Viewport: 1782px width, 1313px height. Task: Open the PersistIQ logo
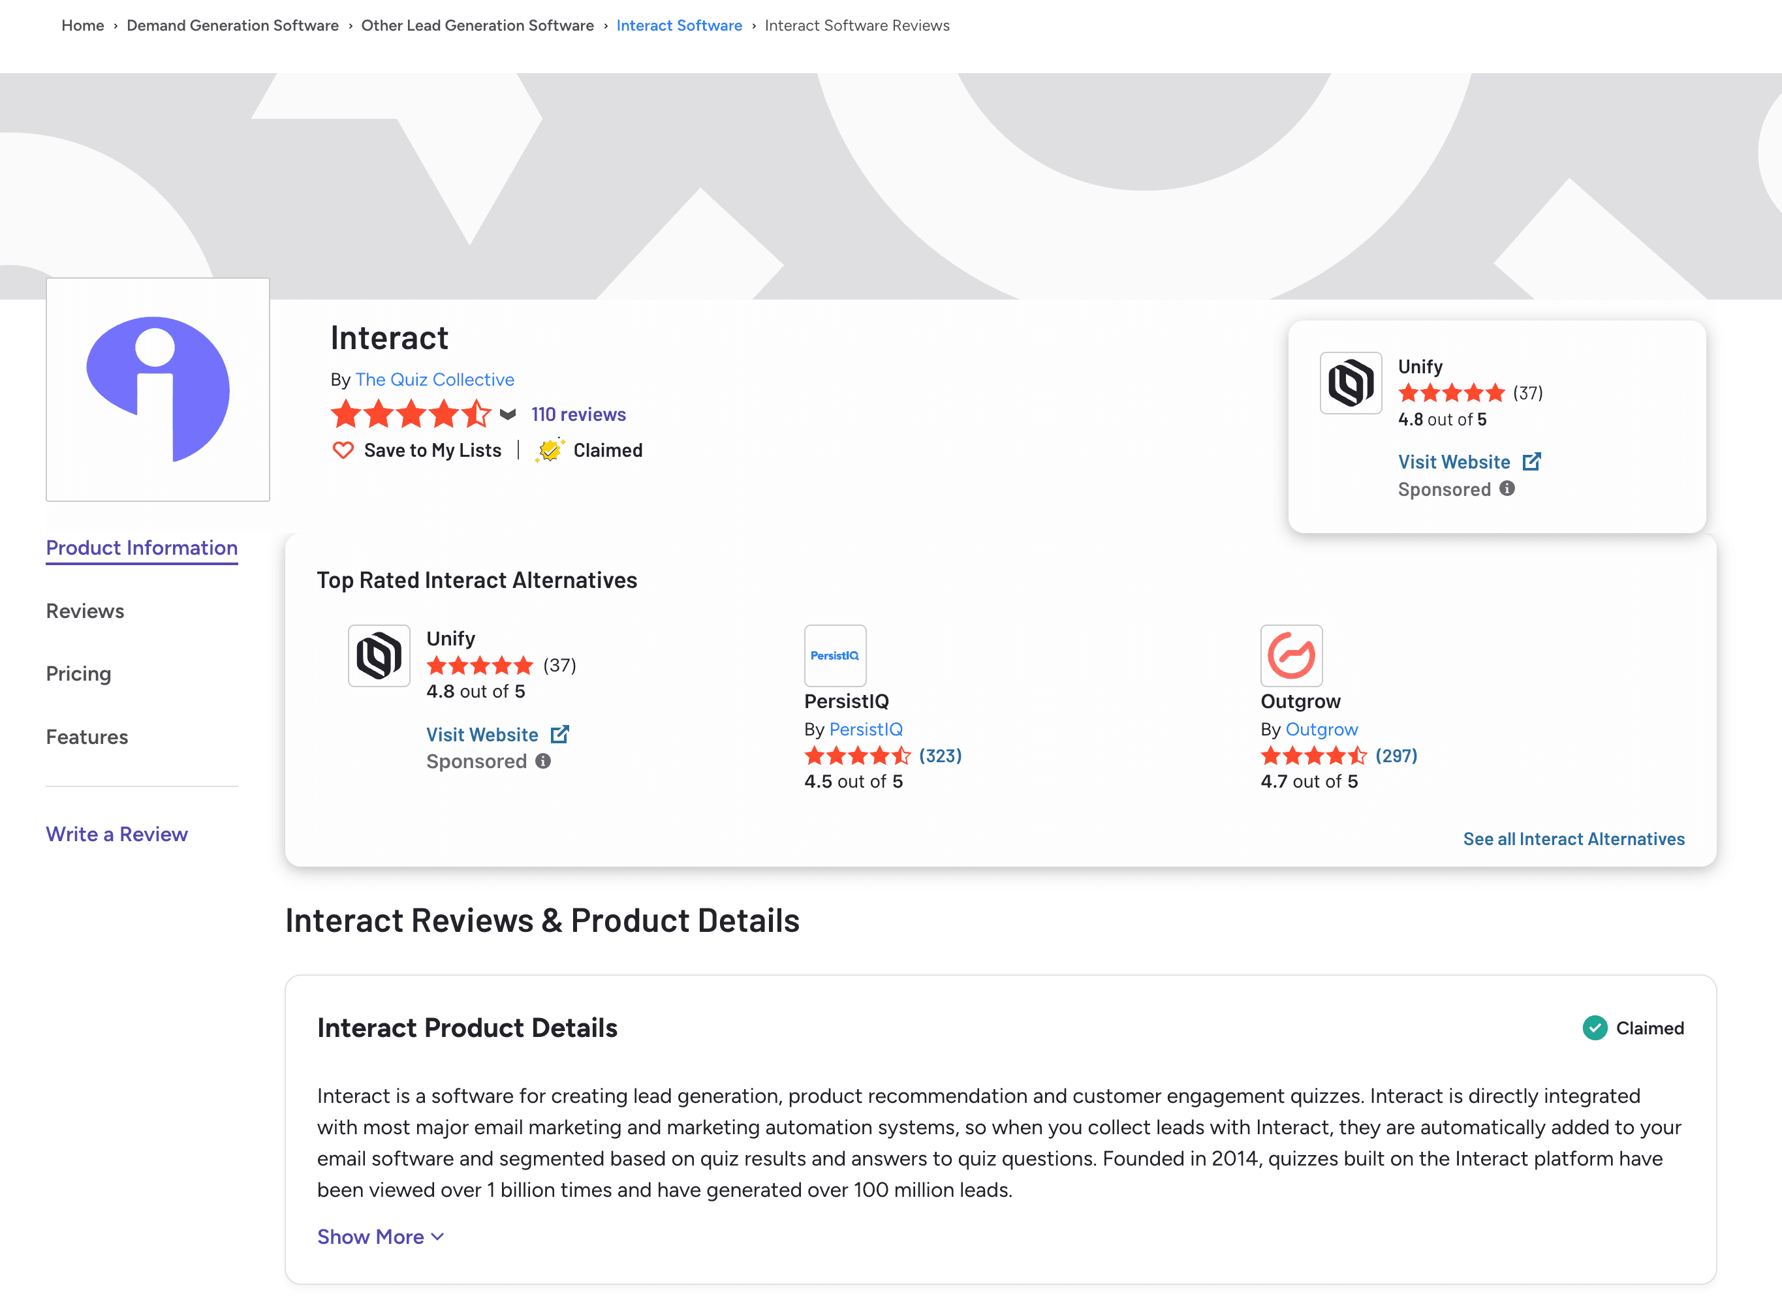(835, 656)
